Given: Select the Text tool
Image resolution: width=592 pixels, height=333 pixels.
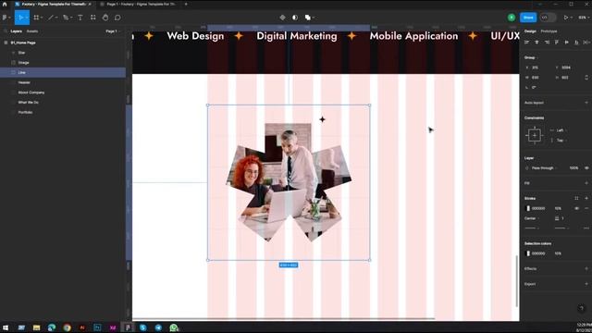Looking at the screenshot, I should pyautogui.click(x=80, y=18).
